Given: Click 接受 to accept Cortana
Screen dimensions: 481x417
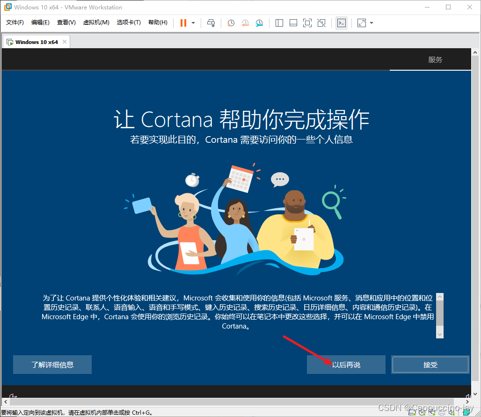Looking at the screenshot, I should pos(430,365).
